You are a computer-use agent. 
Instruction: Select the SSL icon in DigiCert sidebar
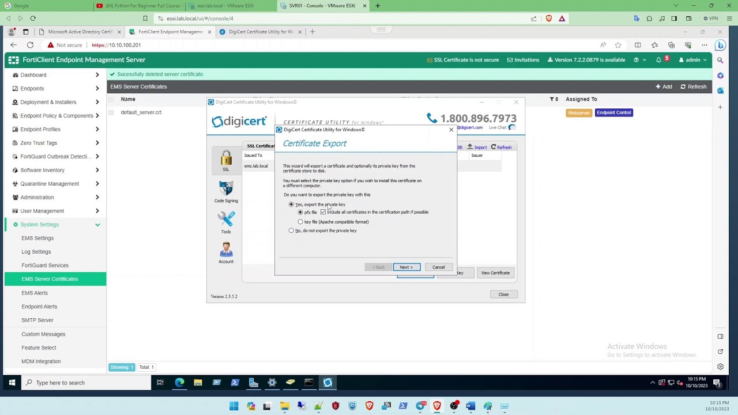(226, 160)
